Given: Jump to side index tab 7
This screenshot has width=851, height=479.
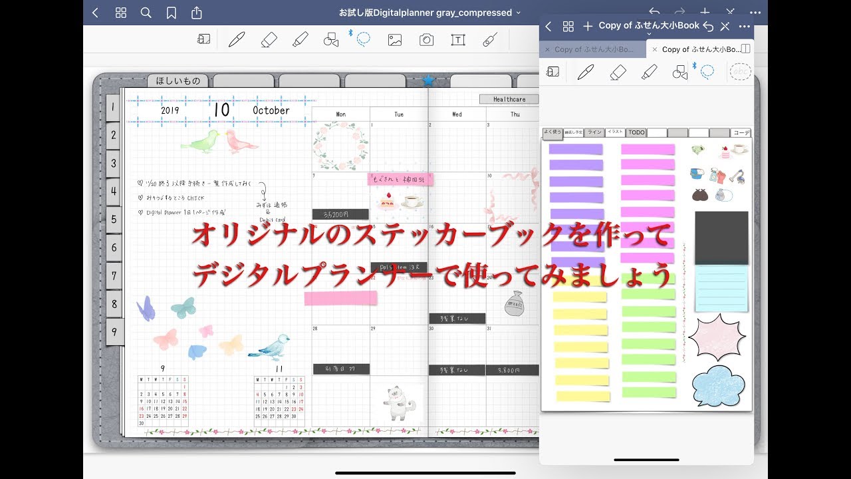Looking at the screenshot, I should [x=113, y=275].
